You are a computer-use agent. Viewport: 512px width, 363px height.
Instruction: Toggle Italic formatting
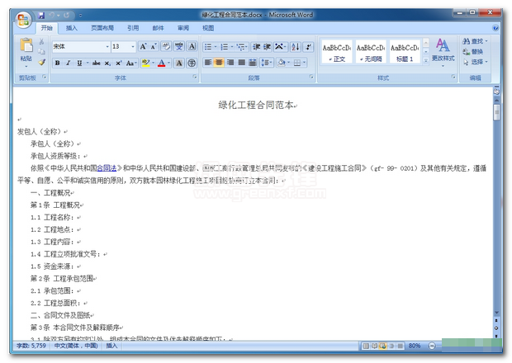(69, 64)
